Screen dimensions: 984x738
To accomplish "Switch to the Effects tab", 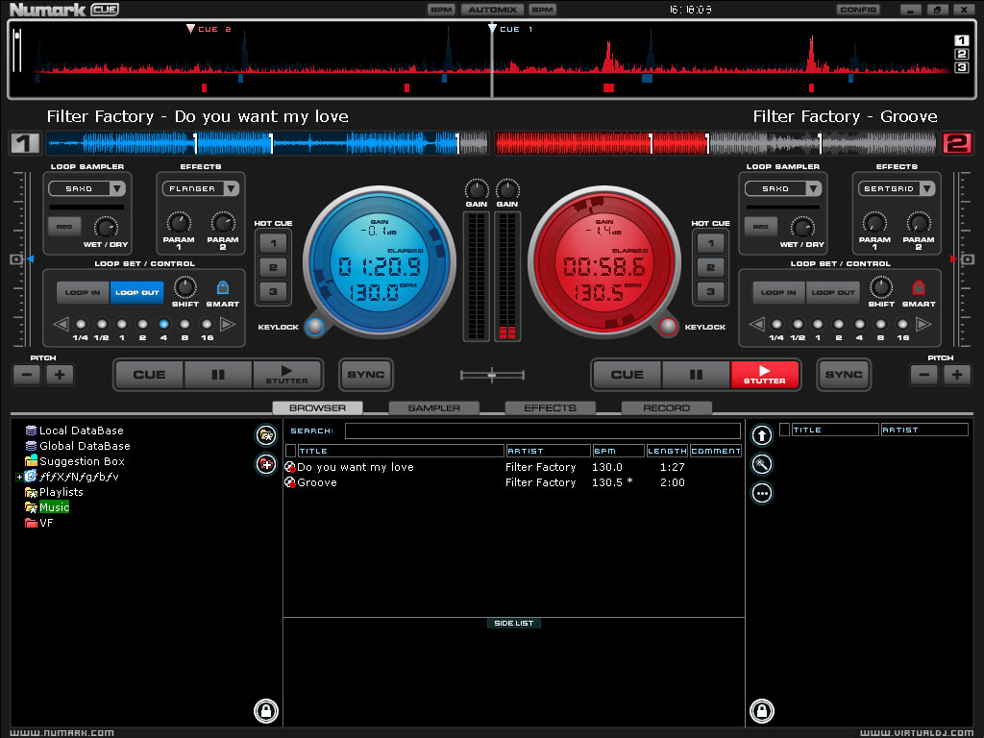I will click(x=551, y=407).
